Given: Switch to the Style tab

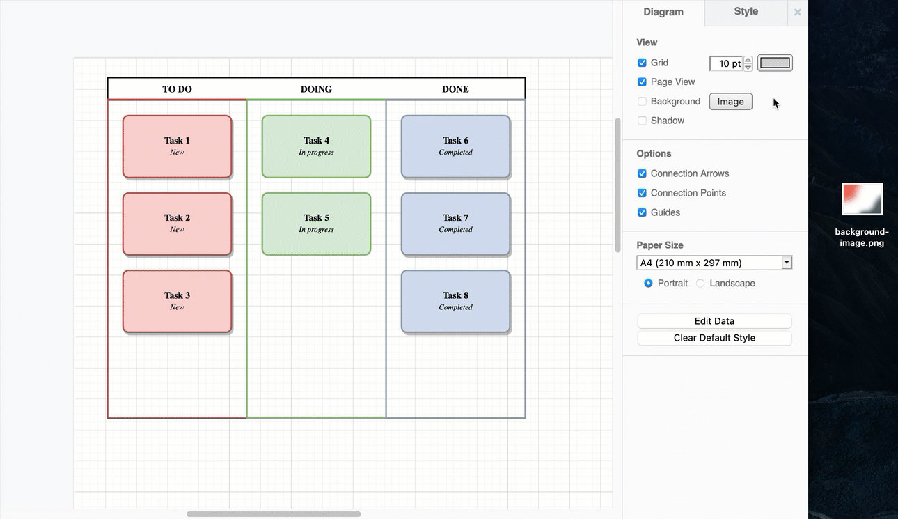Looking at the screenshot, I should coord(746,11).
